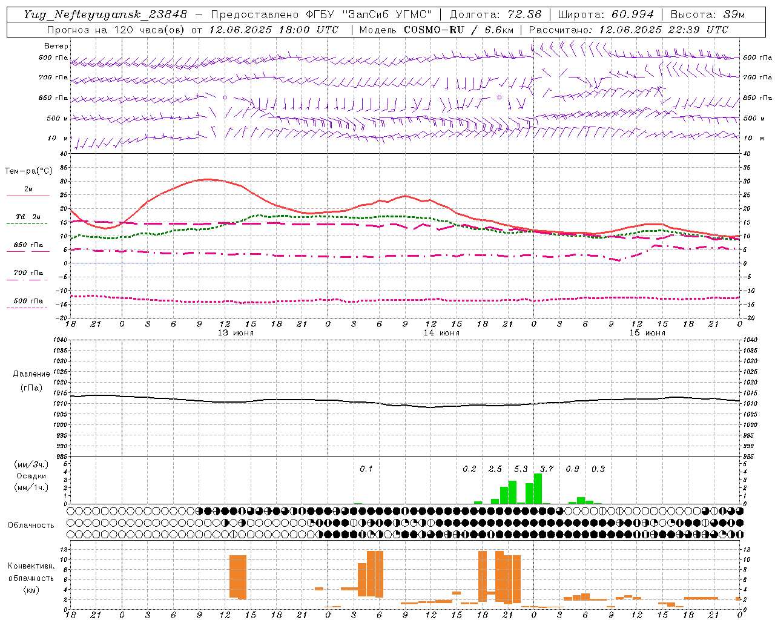Select the 'Широта: 60.994' header text
Viewport: 775px width, 620px height.
click(605, 15)
